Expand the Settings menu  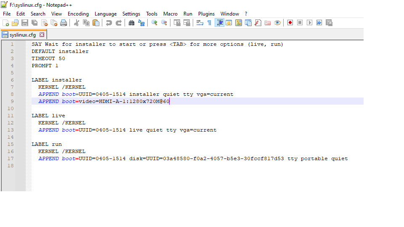[x=131, y=14]
